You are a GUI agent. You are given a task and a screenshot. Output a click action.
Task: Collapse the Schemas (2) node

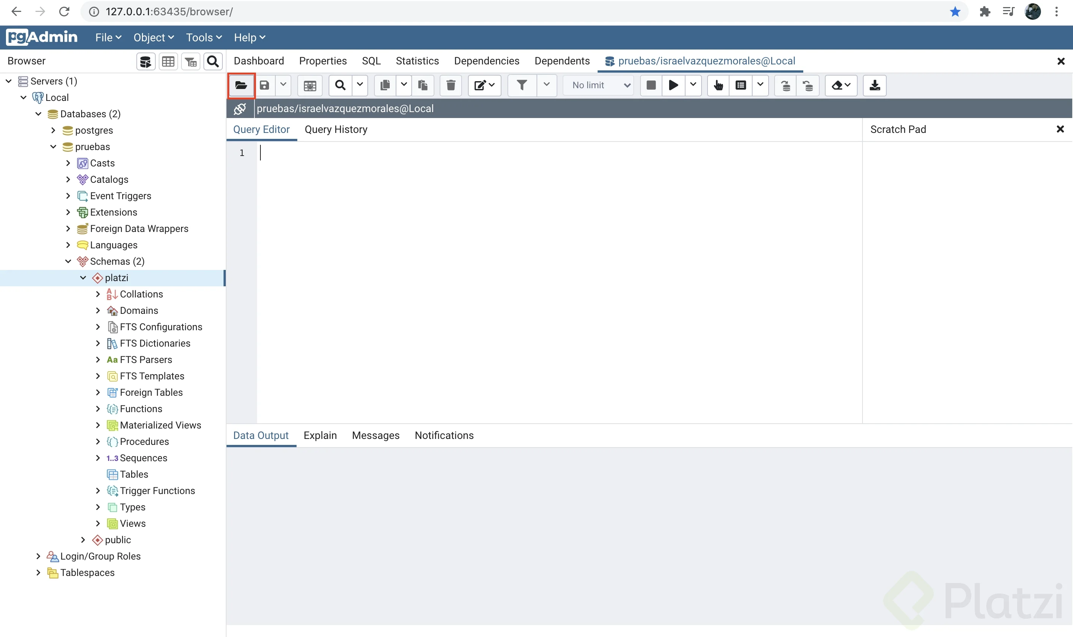pyautogui.click(x=68, y=261)
